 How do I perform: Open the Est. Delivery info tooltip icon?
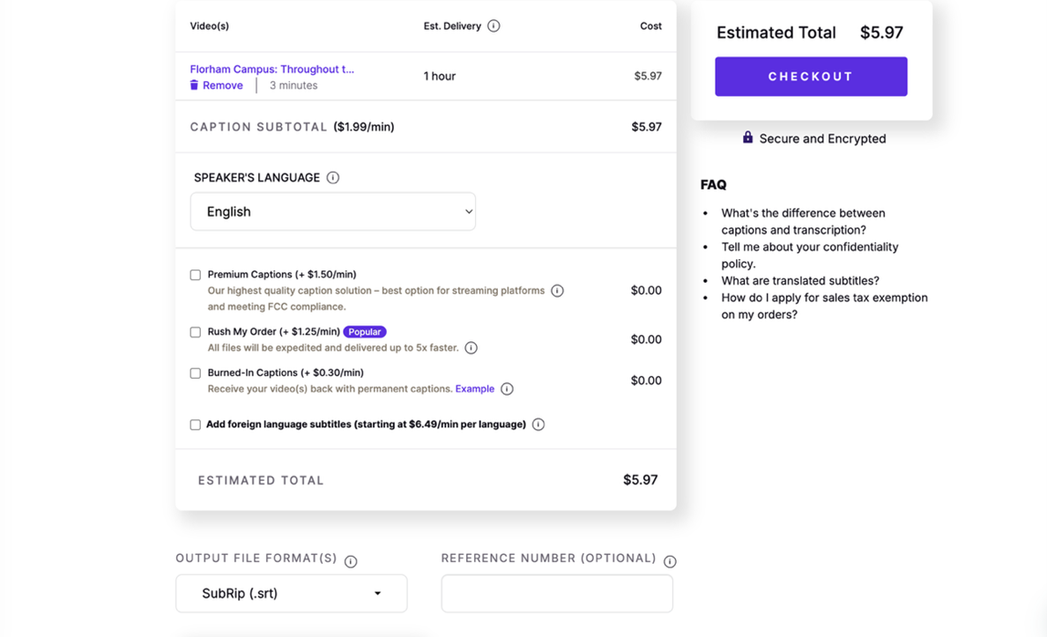point(493,26)
